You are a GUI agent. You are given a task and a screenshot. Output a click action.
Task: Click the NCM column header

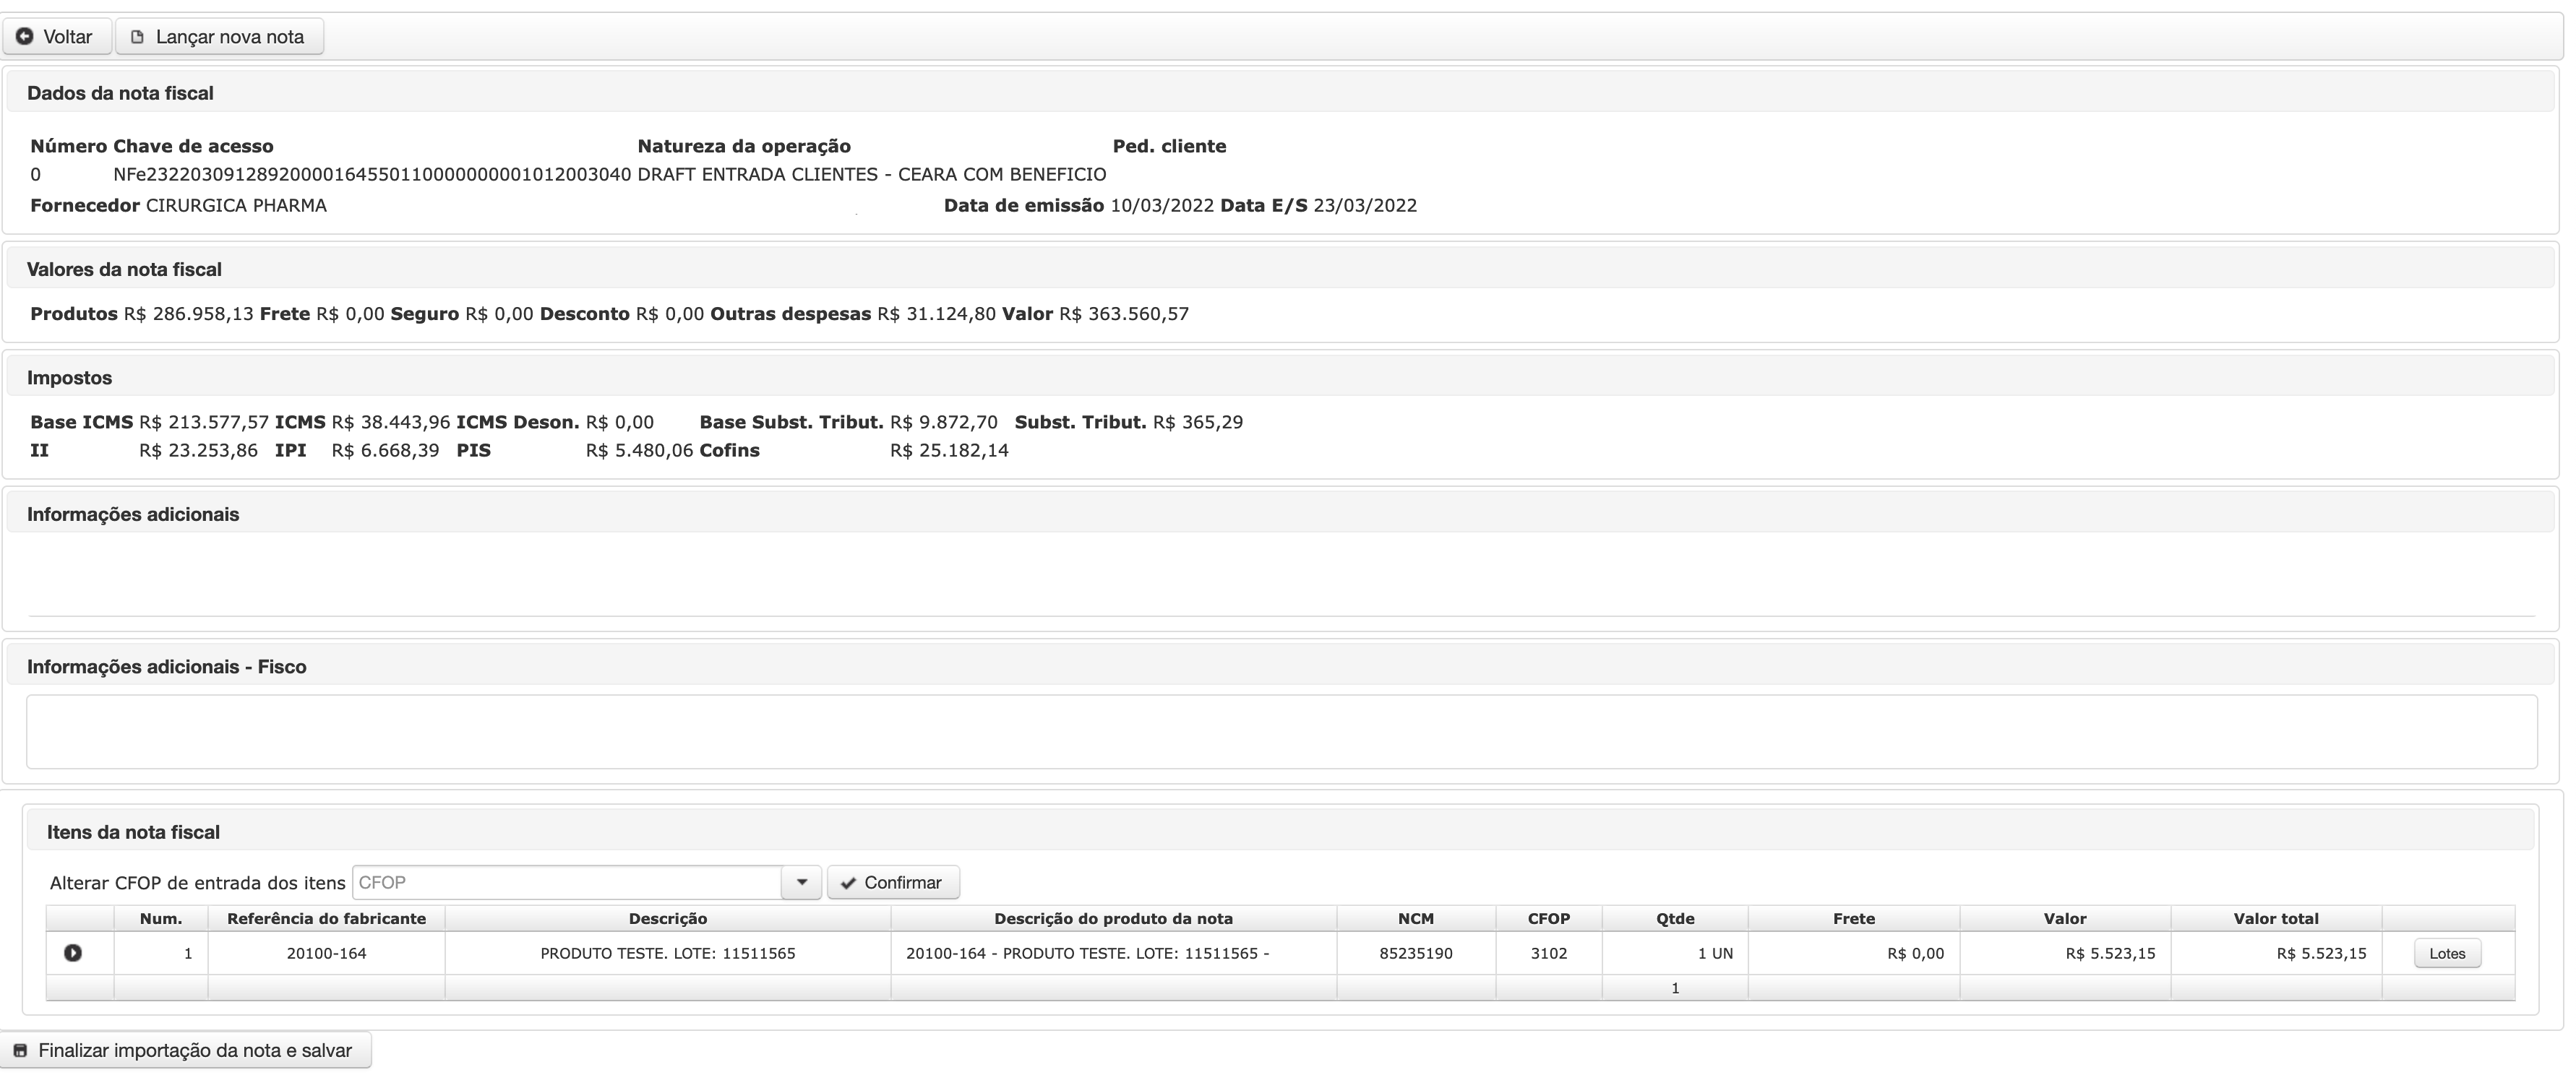[x=1416, y=918]
